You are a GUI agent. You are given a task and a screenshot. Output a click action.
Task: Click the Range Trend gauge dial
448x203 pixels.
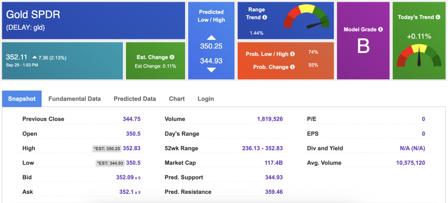[307, 20]
